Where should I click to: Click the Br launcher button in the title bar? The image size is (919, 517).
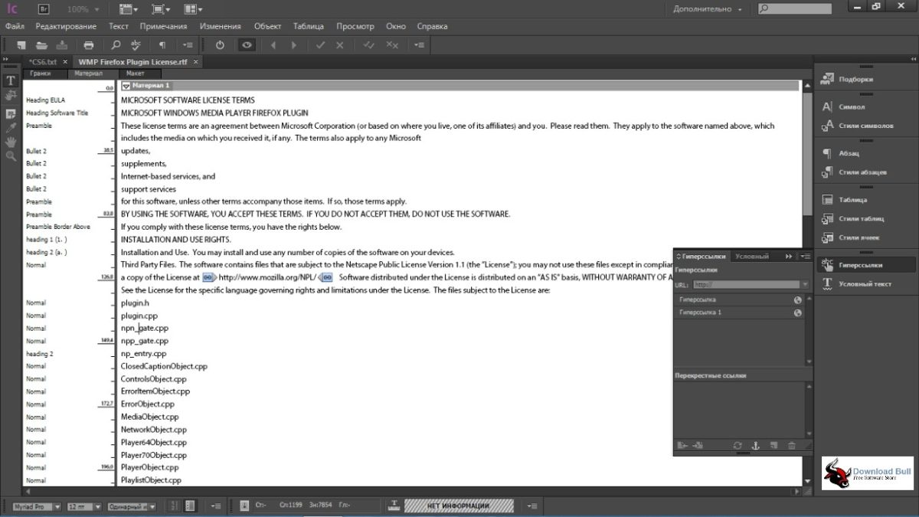(x=43, y=9)
